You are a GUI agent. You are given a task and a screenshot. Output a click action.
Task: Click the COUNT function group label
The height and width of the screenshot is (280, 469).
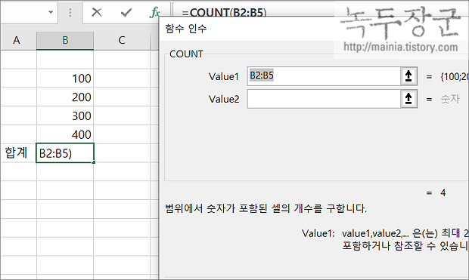point(186,54)
